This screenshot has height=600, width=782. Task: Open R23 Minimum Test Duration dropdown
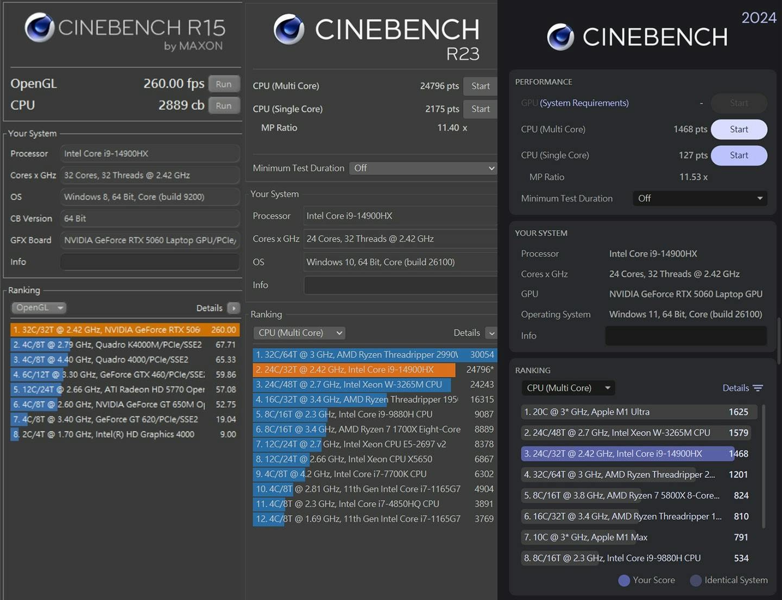pos(423,168)
